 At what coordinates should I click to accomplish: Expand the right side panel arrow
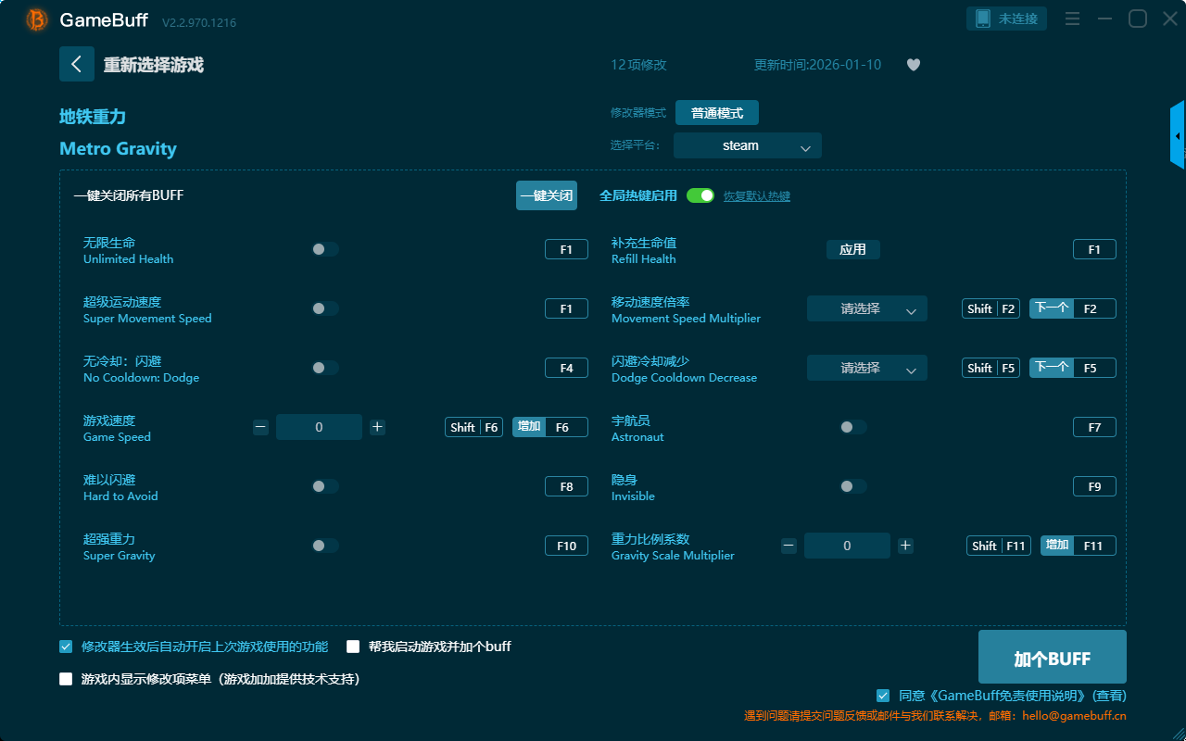pyautogui.click(x=1178, y=135)
